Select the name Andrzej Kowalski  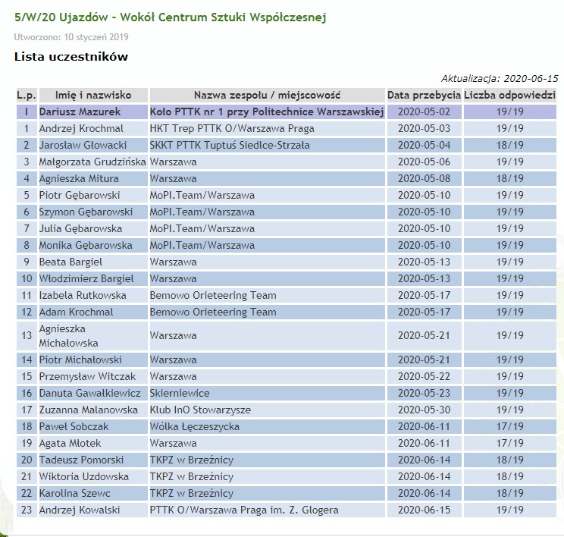80,510
